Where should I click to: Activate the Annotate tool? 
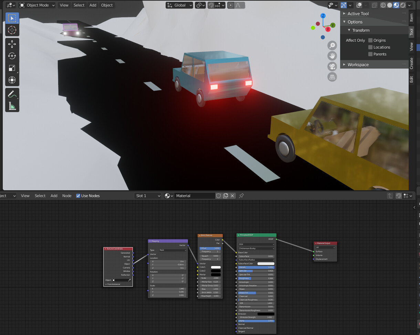click(x=12, y=93)
